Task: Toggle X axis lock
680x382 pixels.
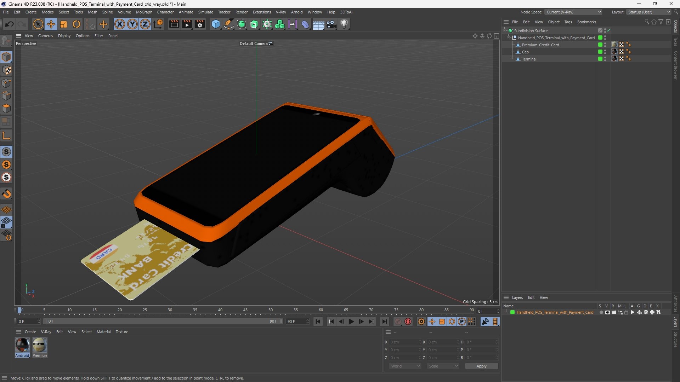Action: click(x=120, y=24)
